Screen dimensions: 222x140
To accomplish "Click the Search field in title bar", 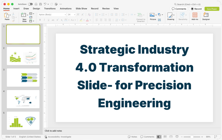I will (187, 4).
